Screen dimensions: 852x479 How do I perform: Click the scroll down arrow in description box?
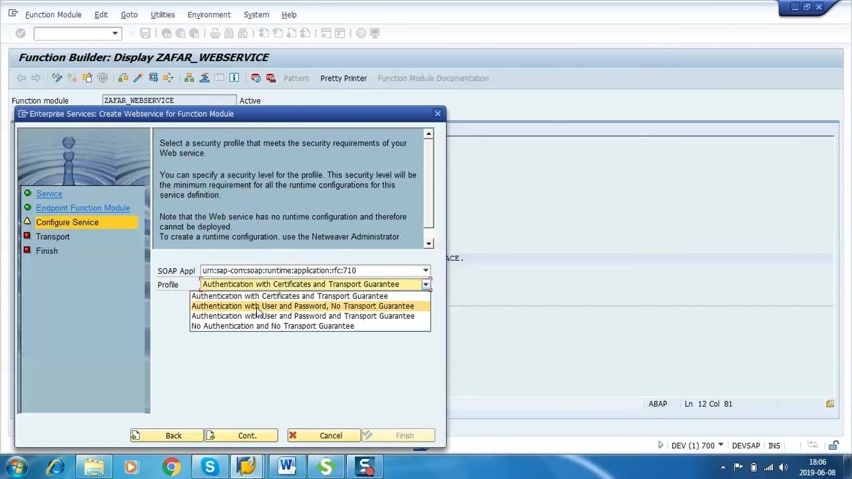(429, 243)
